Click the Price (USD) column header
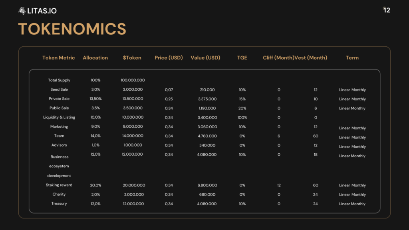409x230 pixels. pos(169,58)
